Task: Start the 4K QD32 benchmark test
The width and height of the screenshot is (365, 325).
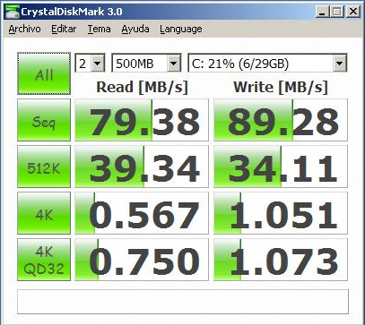Action: (x=44, y=260)
